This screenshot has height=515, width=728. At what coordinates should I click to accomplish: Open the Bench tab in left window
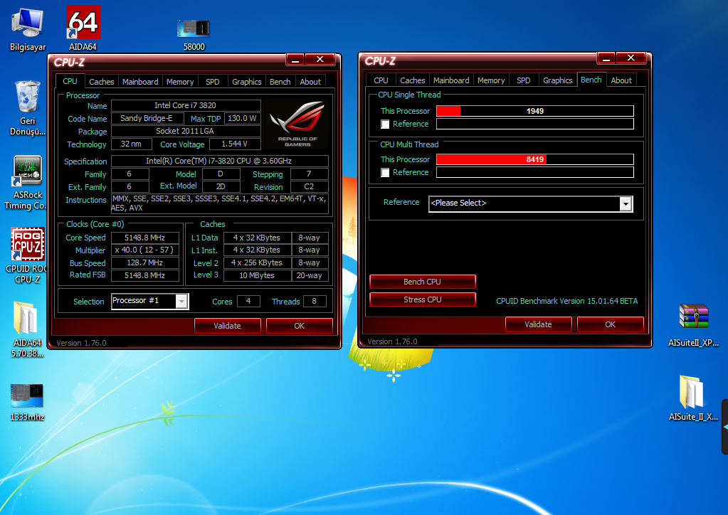click(x=280, y=82)
